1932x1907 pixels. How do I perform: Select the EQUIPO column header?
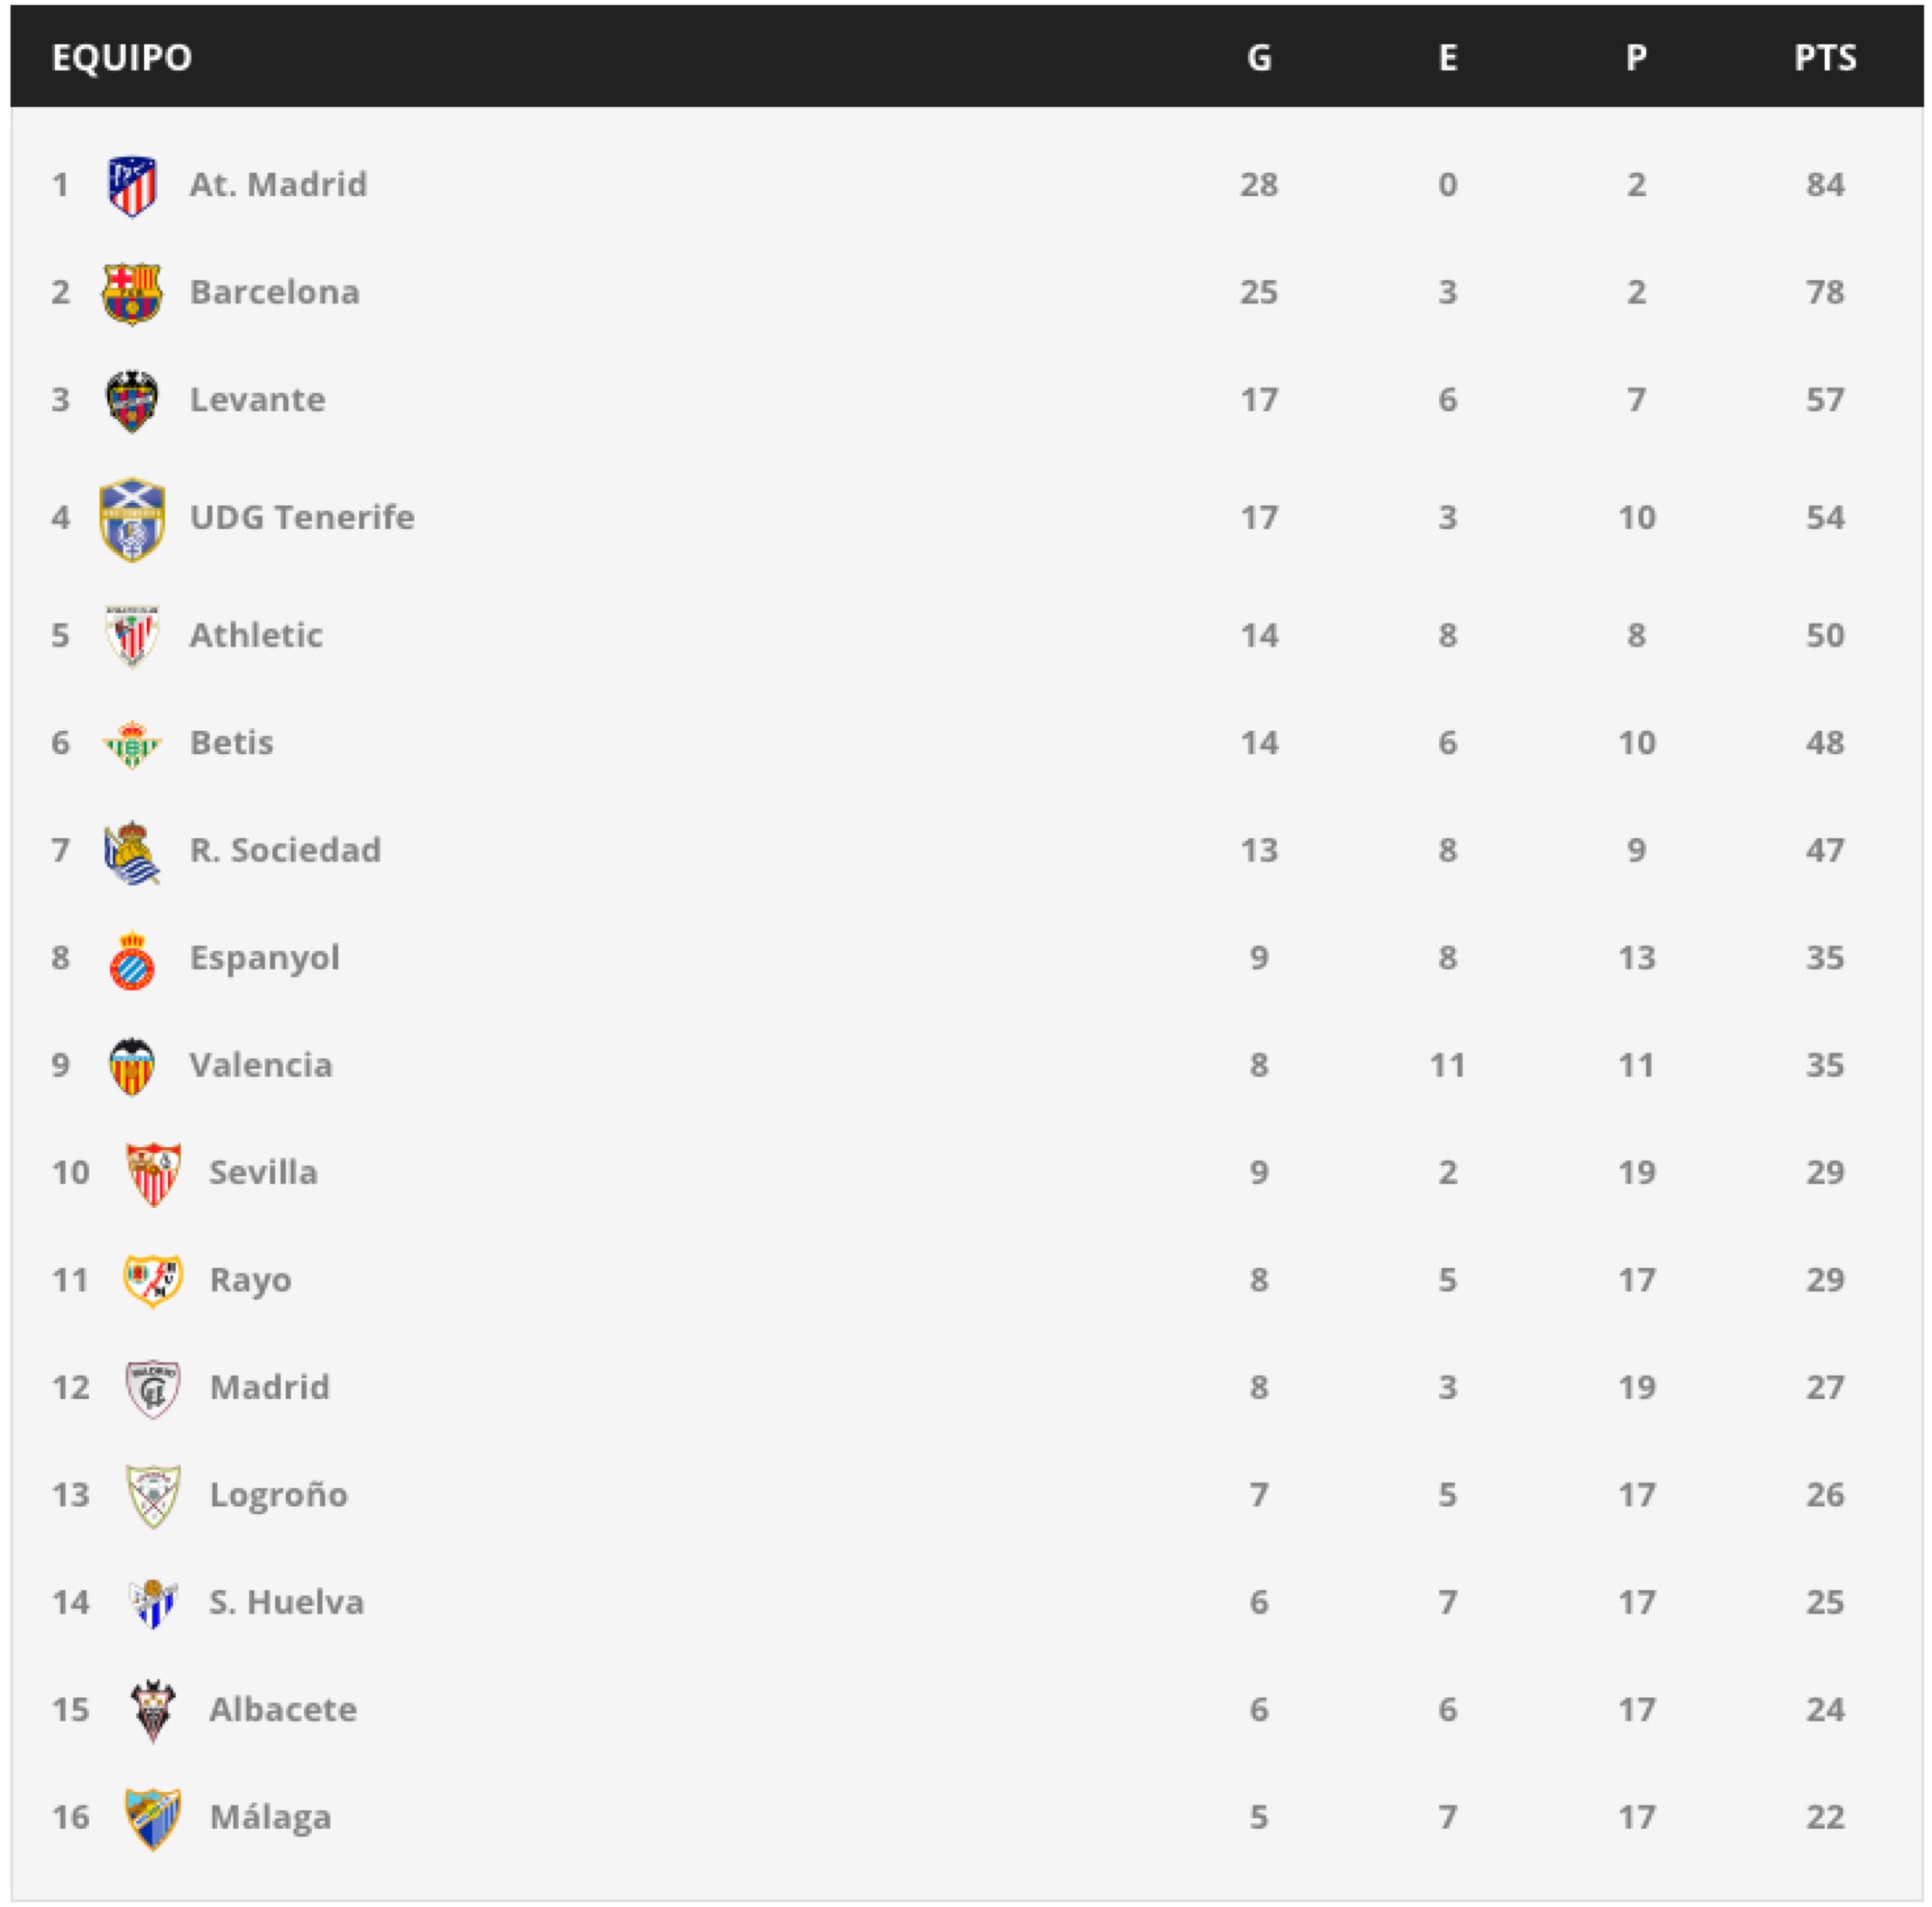click(122, 58)
